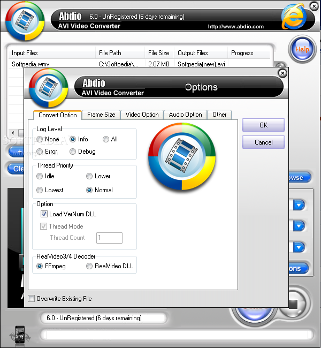Click the large film reel logo image
The image size is (321, 348).
coord(182,156)
